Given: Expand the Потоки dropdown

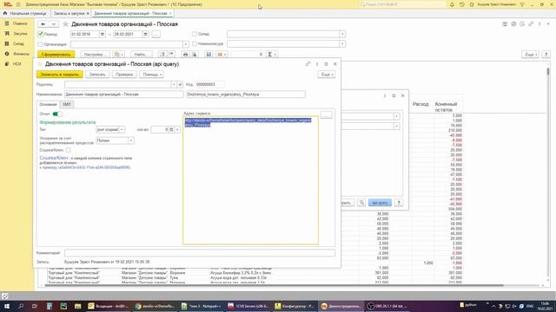Looking at the screenshot, I should click(x=131, y=140).
